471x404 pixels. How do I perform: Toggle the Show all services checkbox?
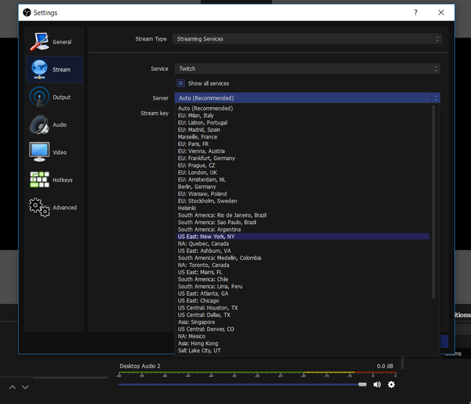(x=181, y=83)
